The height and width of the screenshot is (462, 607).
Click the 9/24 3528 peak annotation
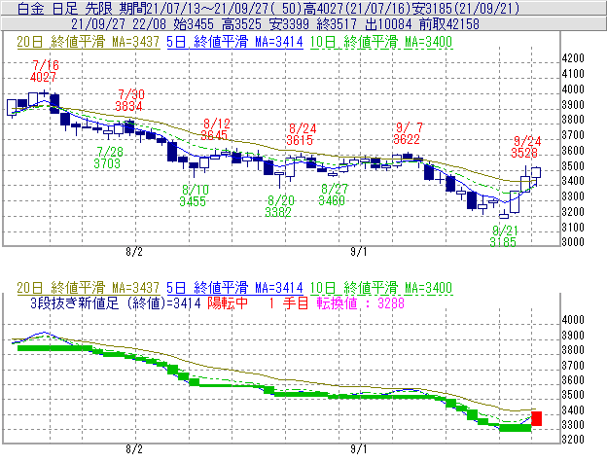(x=525, y=147)
